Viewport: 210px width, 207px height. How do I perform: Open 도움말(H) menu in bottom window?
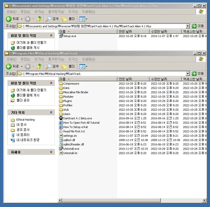[89, 59]
